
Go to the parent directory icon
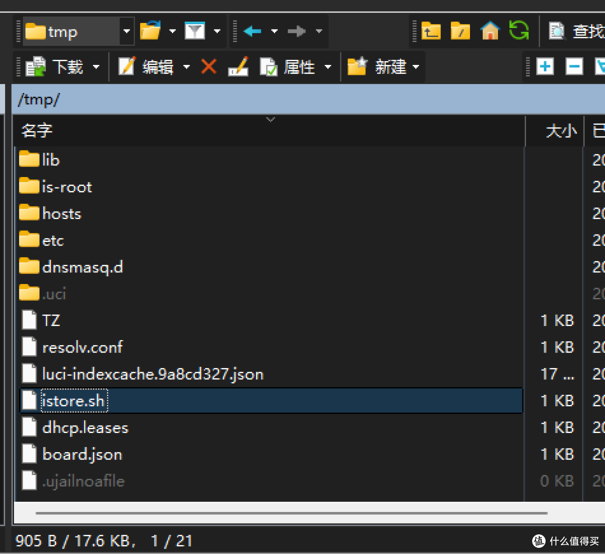click(x=431, y=31)
